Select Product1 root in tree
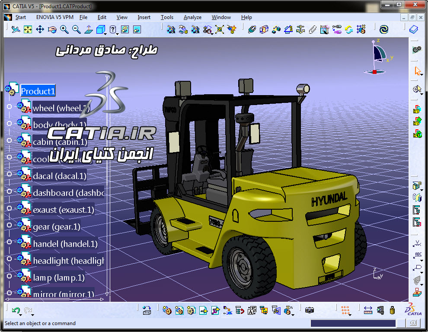The height and width of the screenshot is (332, 428). click(x=38, y=91)
